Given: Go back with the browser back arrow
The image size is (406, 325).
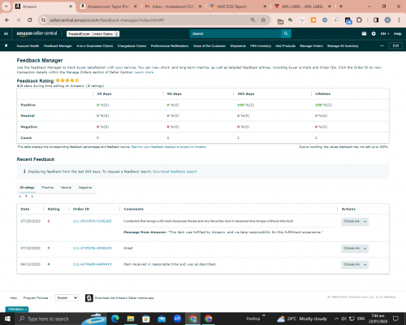Looking at the screenshot, I should [7, 20].
